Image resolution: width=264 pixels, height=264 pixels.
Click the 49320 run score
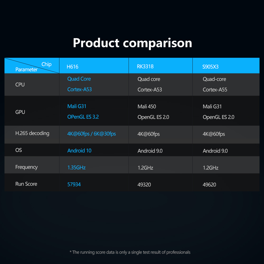[x=144, y=185]
